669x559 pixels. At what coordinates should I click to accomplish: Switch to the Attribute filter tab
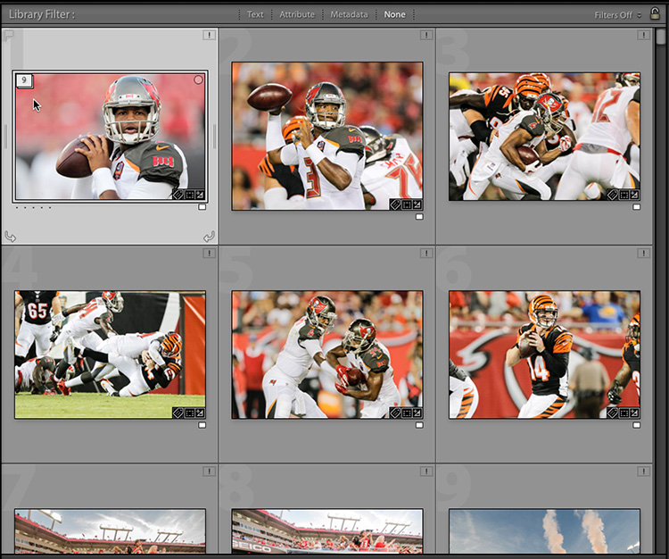coord(297,14)
